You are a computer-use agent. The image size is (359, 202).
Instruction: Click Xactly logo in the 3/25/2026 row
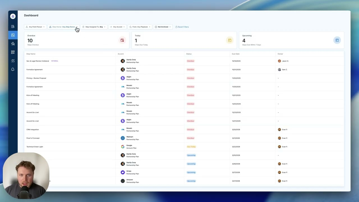[x=123, y=155]
